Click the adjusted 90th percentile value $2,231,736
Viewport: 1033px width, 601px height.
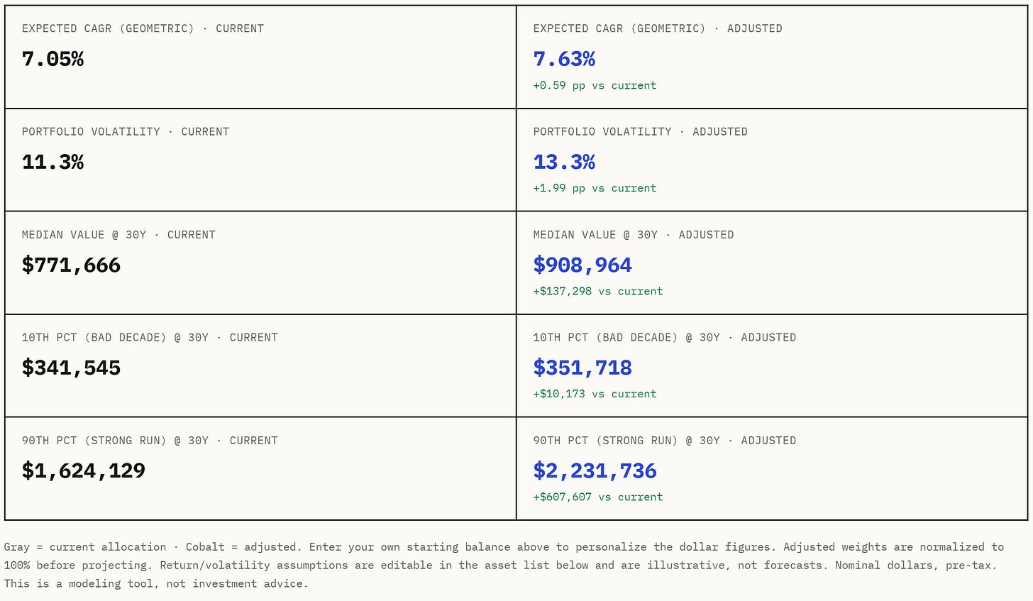pyautogui.click(x=595, y=471)
